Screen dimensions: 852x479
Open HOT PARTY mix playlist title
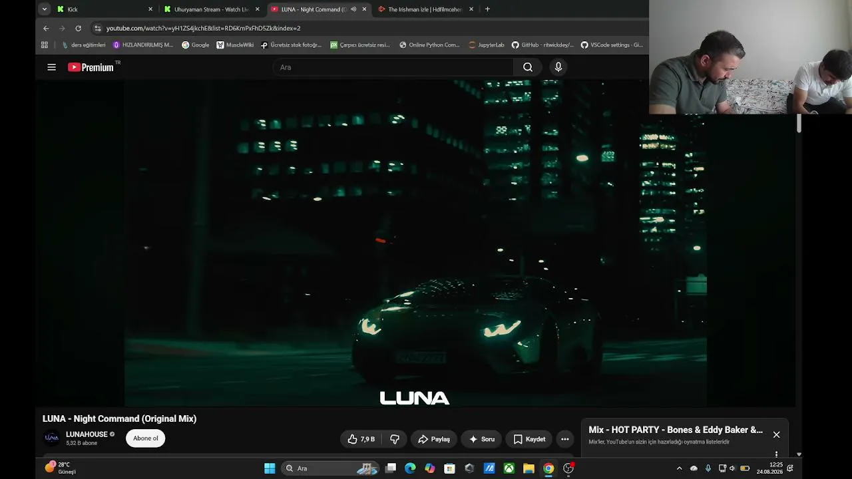[x=676, y=430]
